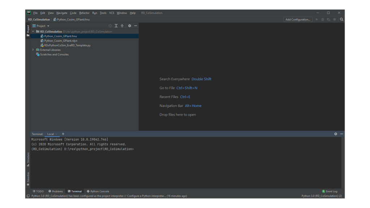
Task: Open Search Everywhere with the magnifier icon
Action: tap(341, 19)
